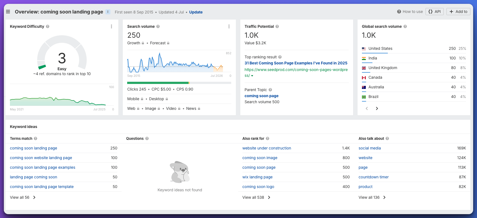Expand View all 56 terms match
477x218 pixels.
coord(23,197)
